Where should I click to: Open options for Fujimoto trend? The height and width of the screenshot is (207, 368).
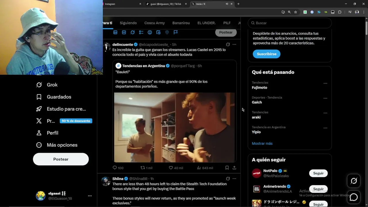coord(325,83)
